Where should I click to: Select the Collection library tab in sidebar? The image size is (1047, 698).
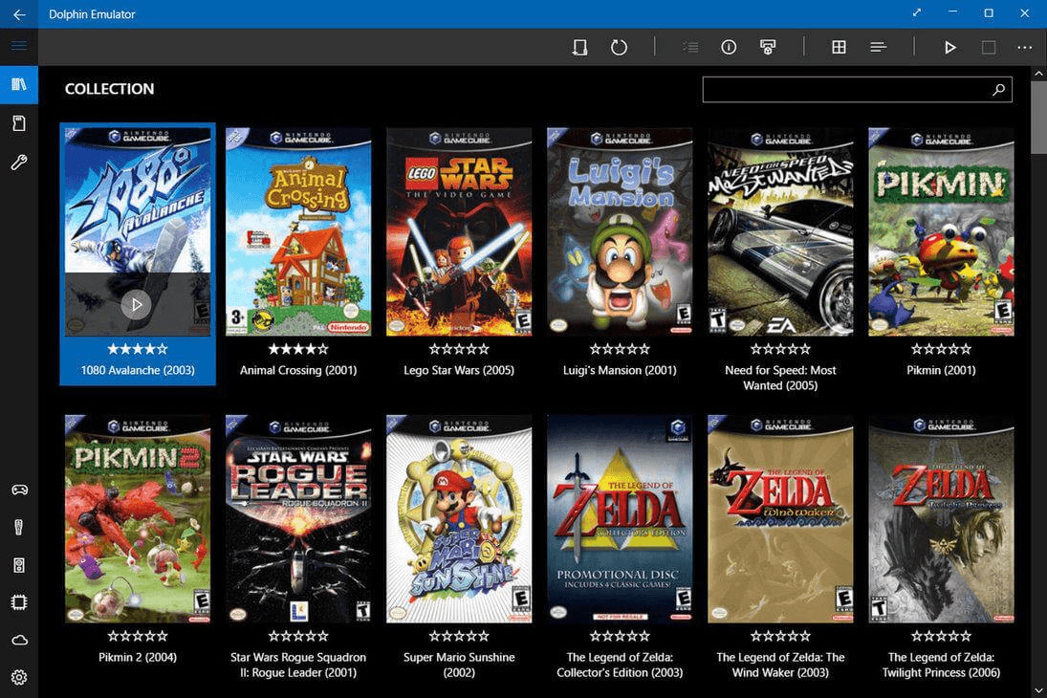point(19,84)
